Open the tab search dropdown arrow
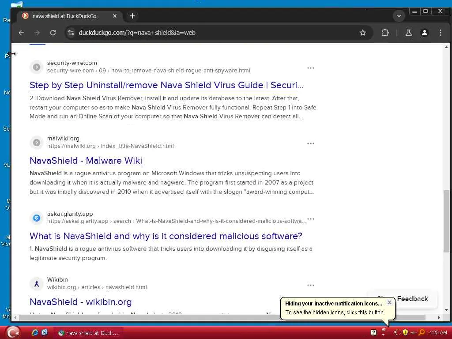Image resolution: width=452 pixels, height=339 pixels. click(x=399, y=16)
